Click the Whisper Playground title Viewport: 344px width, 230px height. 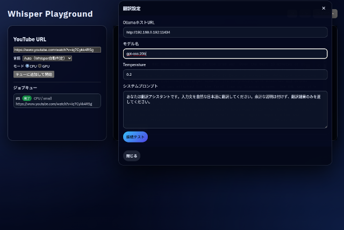(x=50, y=14)
